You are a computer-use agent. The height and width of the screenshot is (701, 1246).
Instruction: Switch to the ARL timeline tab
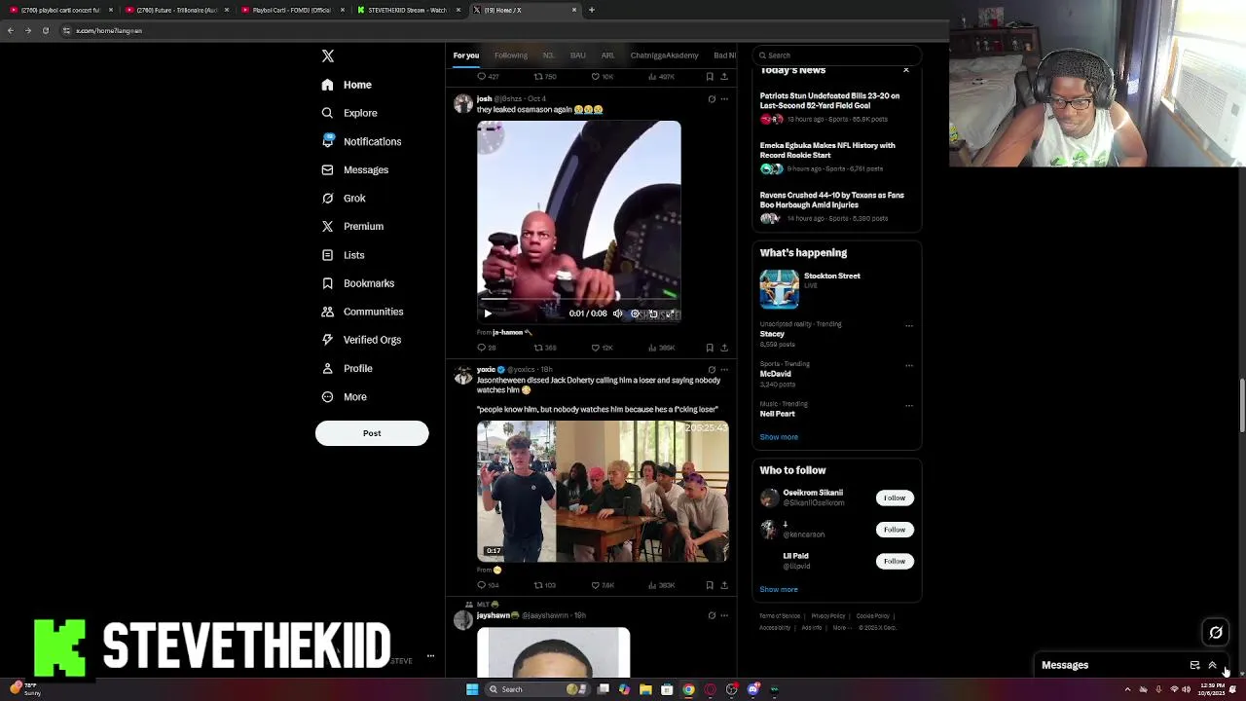pos(607,55)
